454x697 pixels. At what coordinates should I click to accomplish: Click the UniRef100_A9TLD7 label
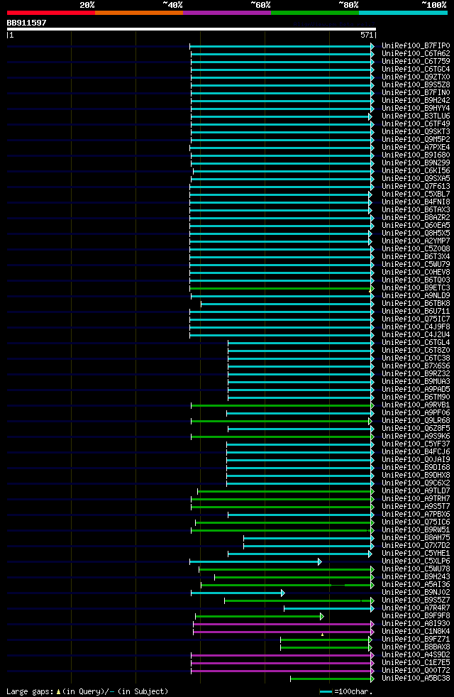tap(416, 490)
